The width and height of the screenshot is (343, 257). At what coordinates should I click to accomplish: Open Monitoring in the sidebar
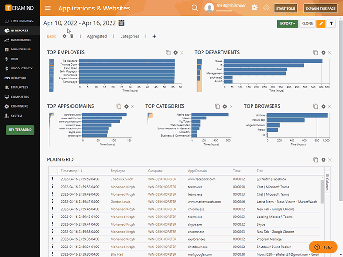pyautogui.click(x=20, y=49)
